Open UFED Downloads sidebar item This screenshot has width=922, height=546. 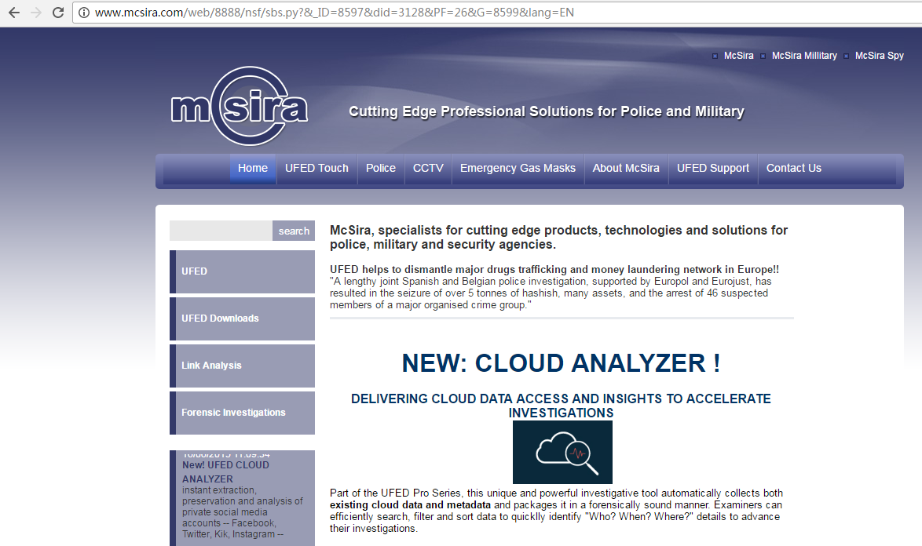point(242,318)
